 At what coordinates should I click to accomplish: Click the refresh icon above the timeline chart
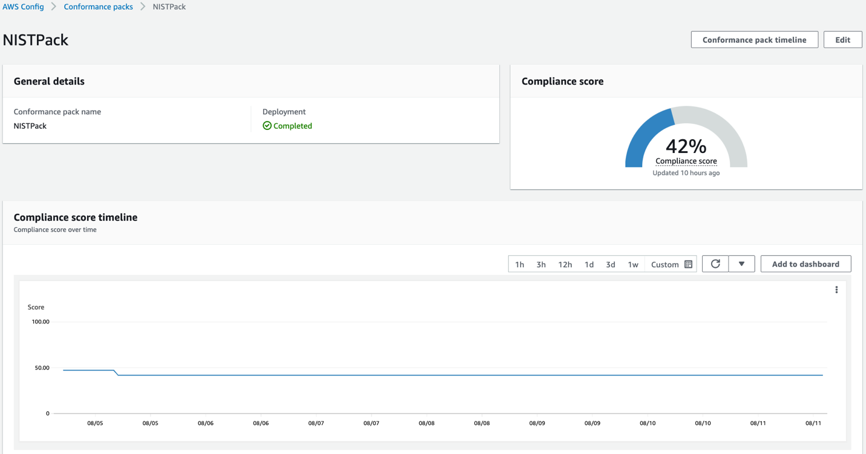(x=715, y=264)
